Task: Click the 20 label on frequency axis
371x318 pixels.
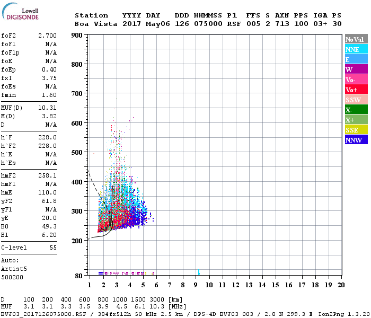Action: click(341, 285)
